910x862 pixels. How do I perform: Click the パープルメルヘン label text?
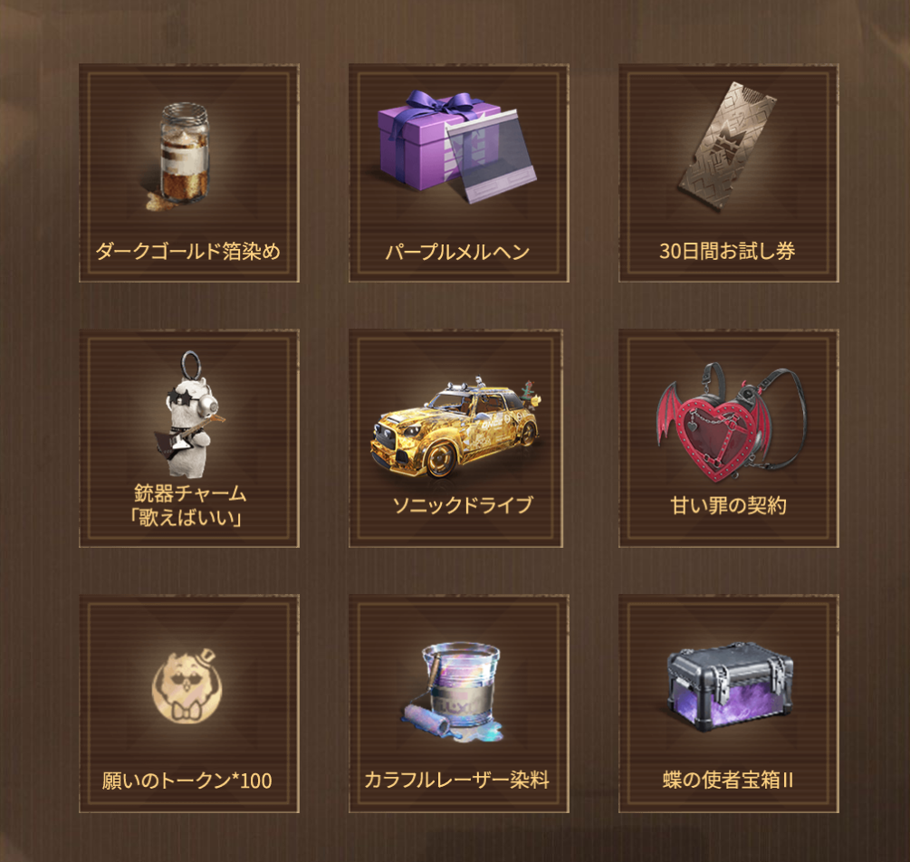[458, 252]
